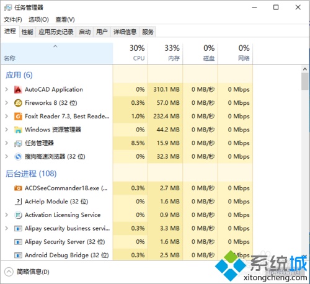
Task: Click the ACDSeeCommander18.exe camera icon
Action: click(x=18, y=188)
